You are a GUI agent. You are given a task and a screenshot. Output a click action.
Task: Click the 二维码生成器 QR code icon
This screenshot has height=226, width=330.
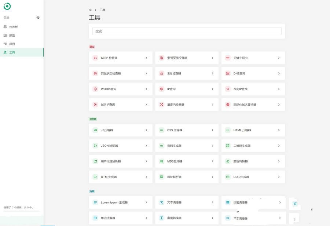(228, 146)
